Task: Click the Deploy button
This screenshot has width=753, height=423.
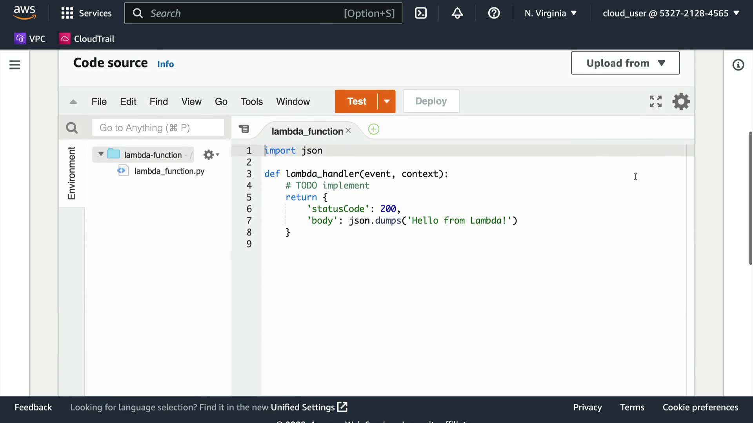Action: [431, 101]
